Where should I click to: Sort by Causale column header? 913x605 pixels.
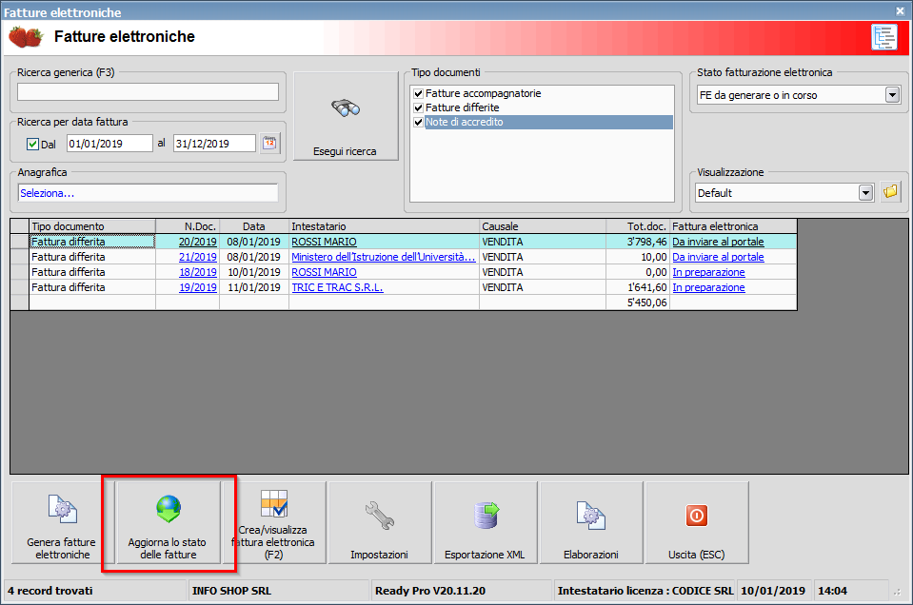point(543,226)
